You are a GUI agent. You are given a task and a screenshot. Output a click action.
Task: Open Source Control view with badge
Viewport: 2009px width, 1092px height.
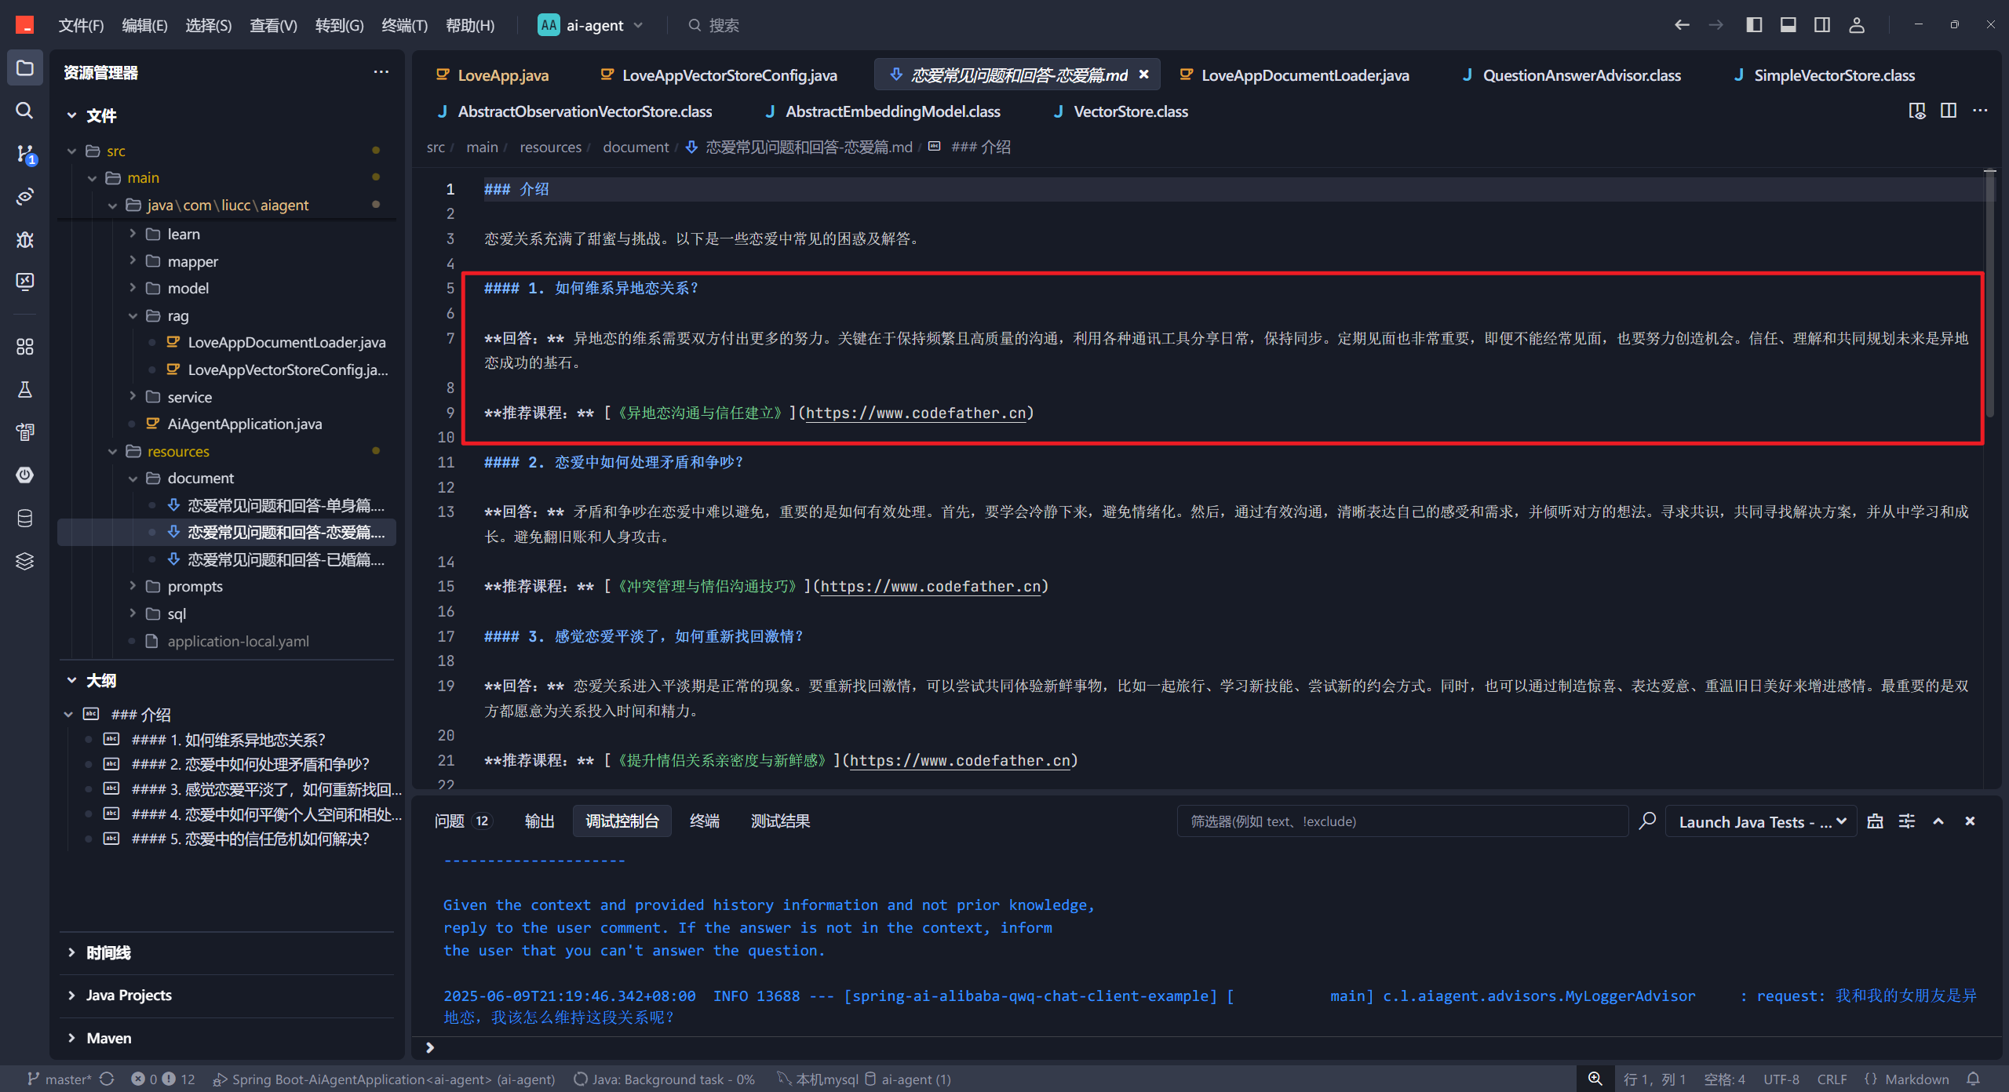[x=24, y=154]
